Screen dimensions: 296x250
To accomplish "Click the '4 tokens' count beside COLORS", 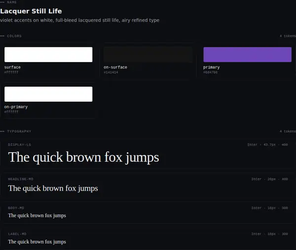I will pos(288,36).
